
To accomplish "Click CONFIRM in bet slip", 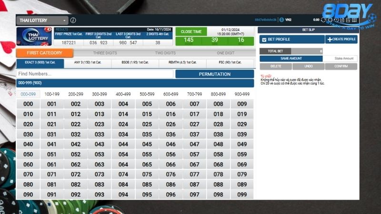I will [341, 66].
